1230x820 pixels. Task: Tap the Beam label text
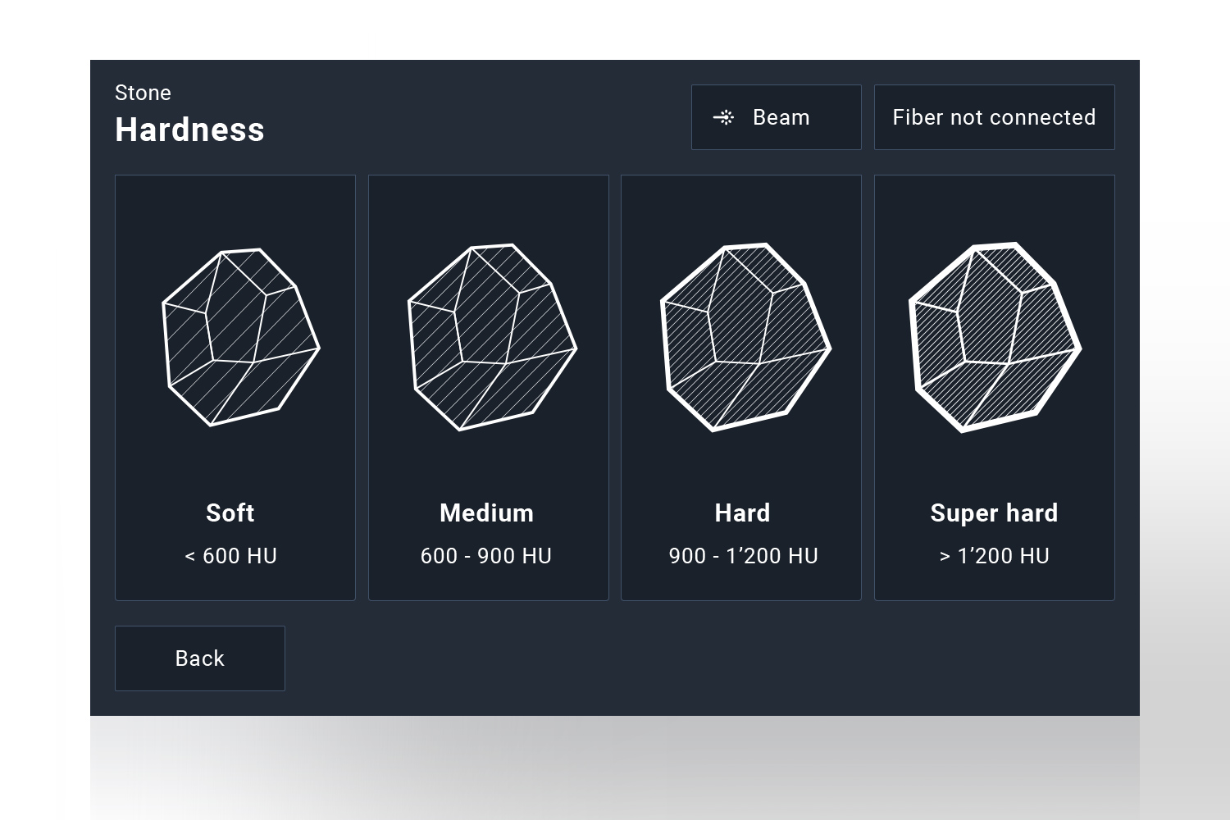click(x=781, y=117)
